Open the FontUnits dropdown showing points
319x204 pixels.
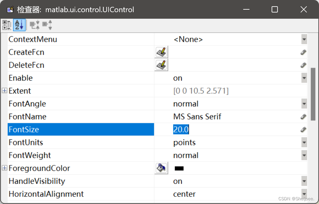tap(304, 142)
